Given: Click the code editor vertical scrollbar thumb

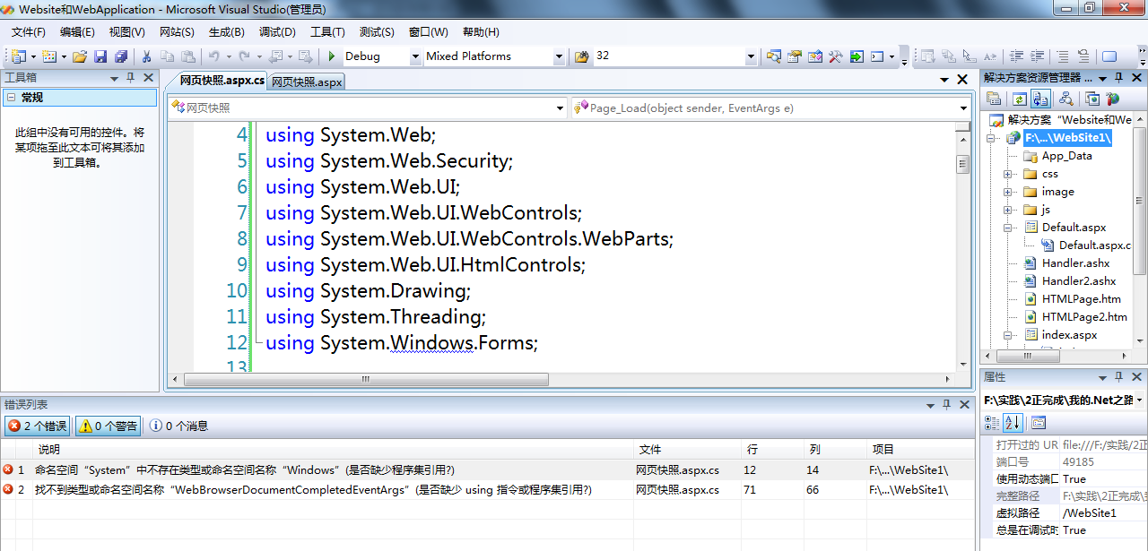Looking at the screenshot, I should tap(962, 164).
